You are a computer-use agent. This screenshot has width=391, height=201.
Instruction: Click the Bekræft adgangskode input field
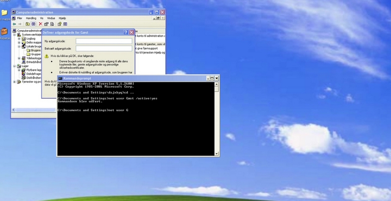click(104, 49)
